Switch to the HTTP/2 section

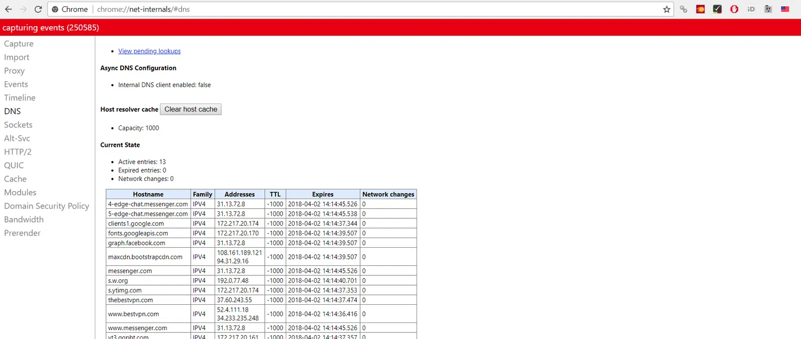18,152
